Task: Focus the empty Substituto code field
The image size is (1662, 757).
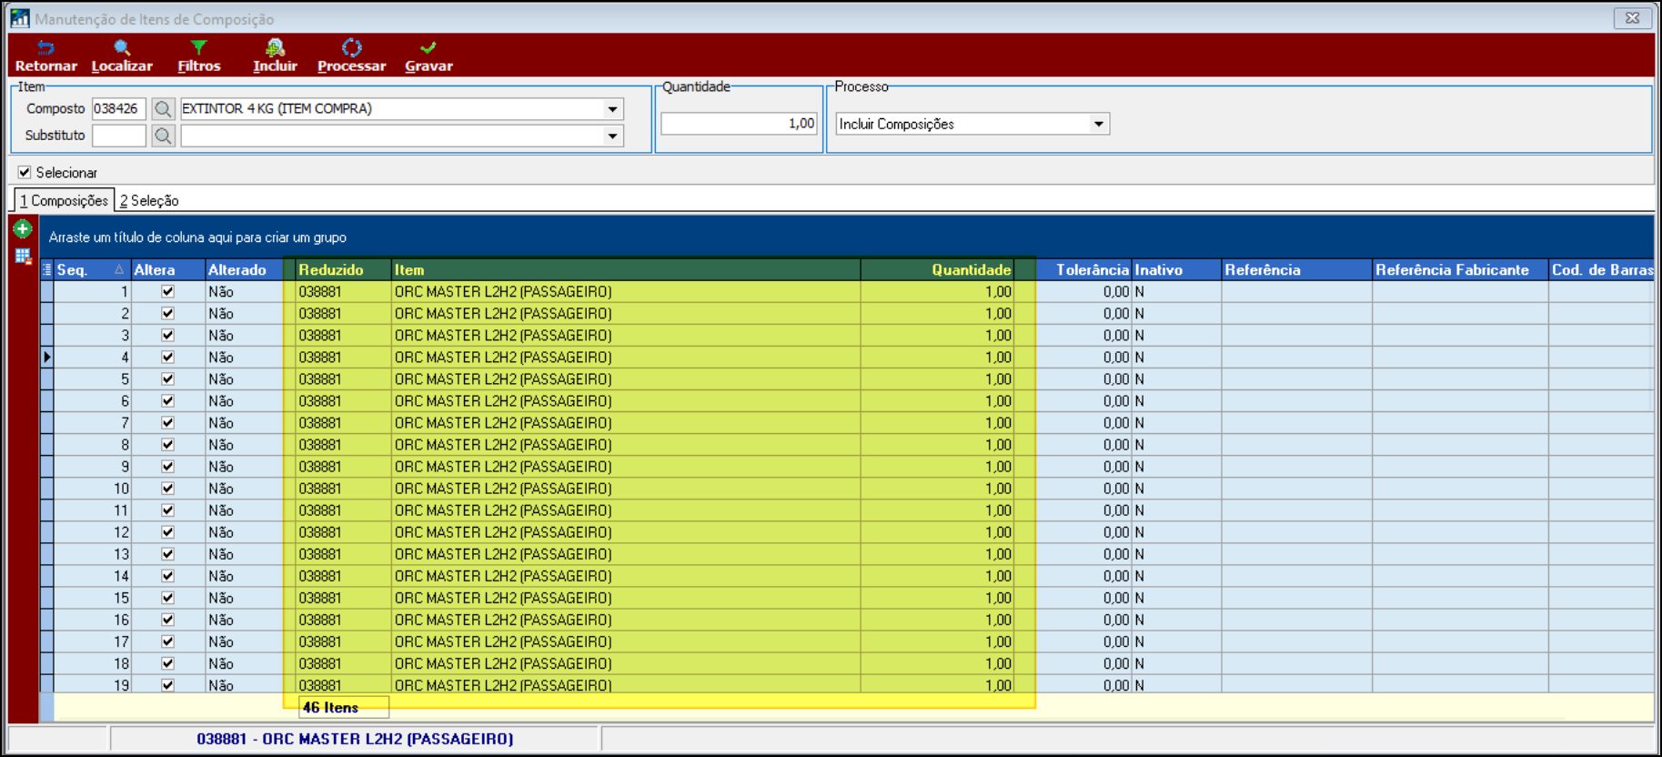Action: pyautogui.click(x=118, y=136)
